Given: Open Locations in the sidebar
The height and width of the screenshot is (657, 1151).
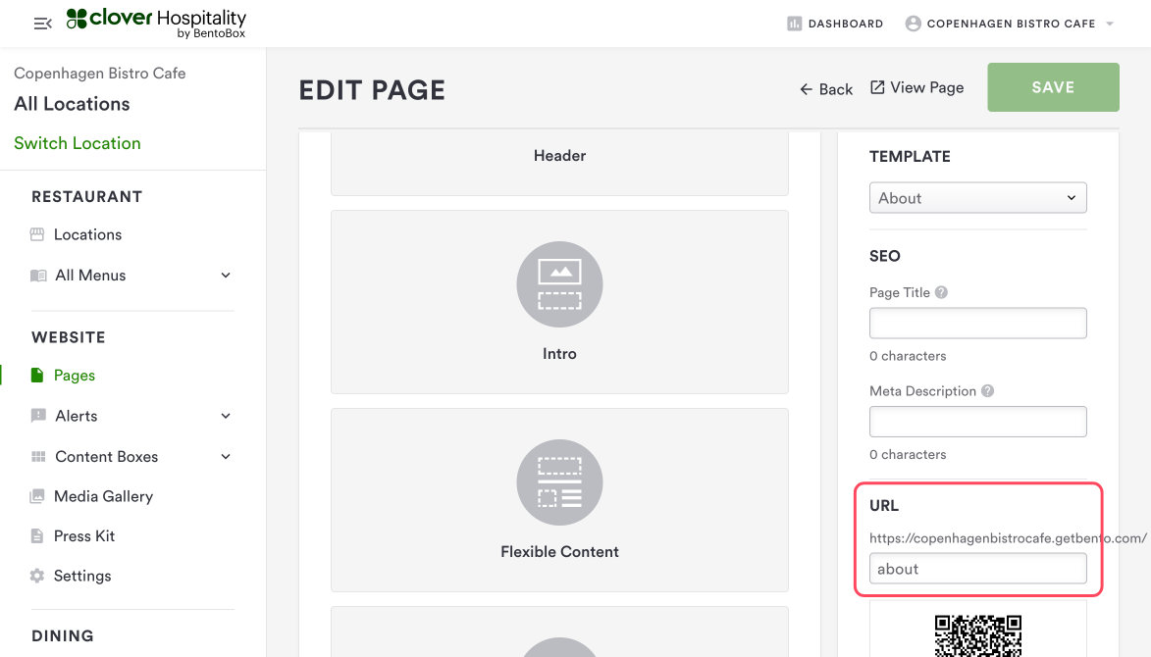Looking at the screenshot, I should (87, 234).
